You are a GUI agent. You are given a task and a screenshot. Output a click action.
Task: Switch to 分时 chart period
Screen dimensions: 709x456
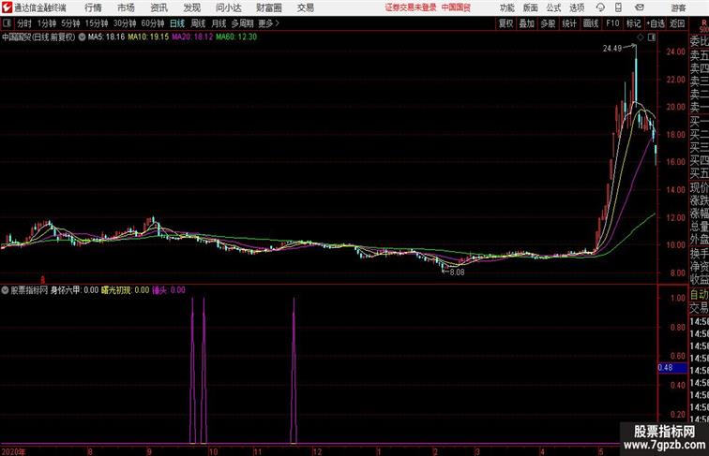24,23
